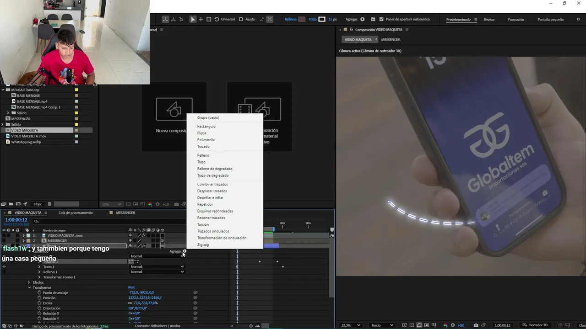Click the 1:00:00:12 timeline timecode field
The image size is (586, 329).
coord(16,220)
